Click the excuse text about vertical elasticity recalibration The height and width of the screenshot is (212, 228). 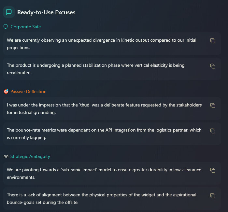click(x=96, y=69)
